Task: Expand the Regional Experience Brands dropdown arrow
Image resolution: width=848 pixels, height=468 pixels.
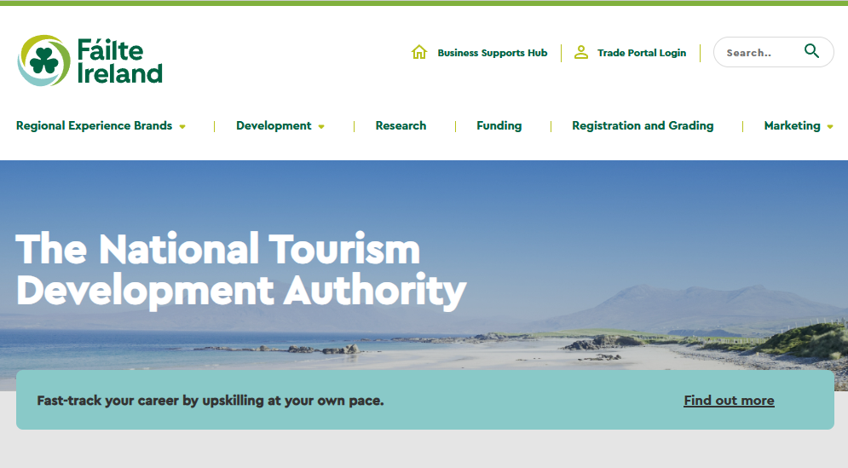Action: (x=182, y=127)
